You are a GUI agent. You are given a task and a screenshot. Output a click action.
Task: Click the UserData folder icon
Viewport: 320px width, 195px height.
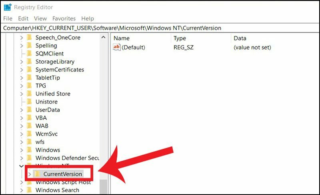coord(29,110)
